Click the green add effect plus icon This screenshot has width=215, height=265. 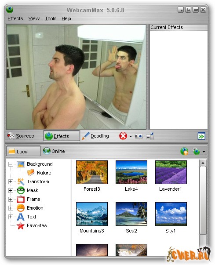pos(184,151)
